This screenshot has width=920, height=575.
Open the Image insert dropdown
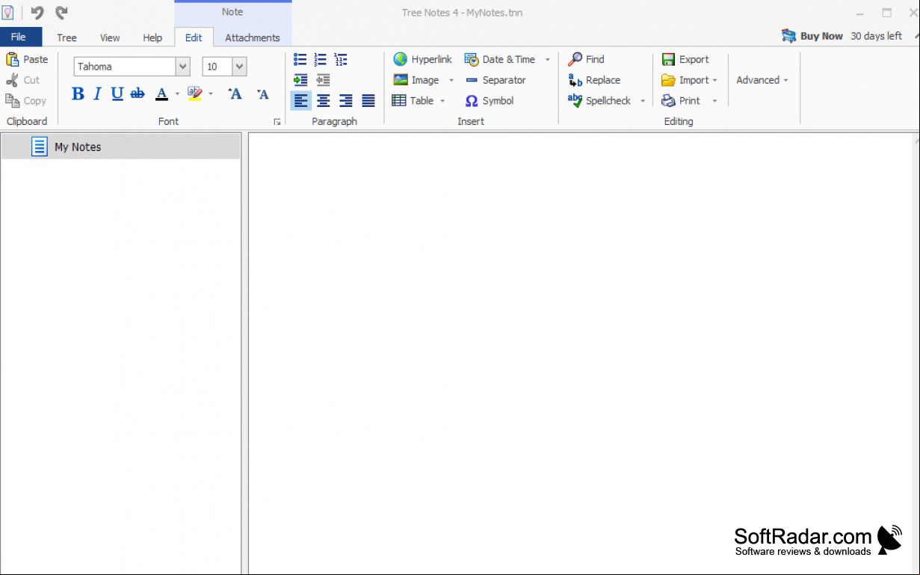tap(451, 81)
